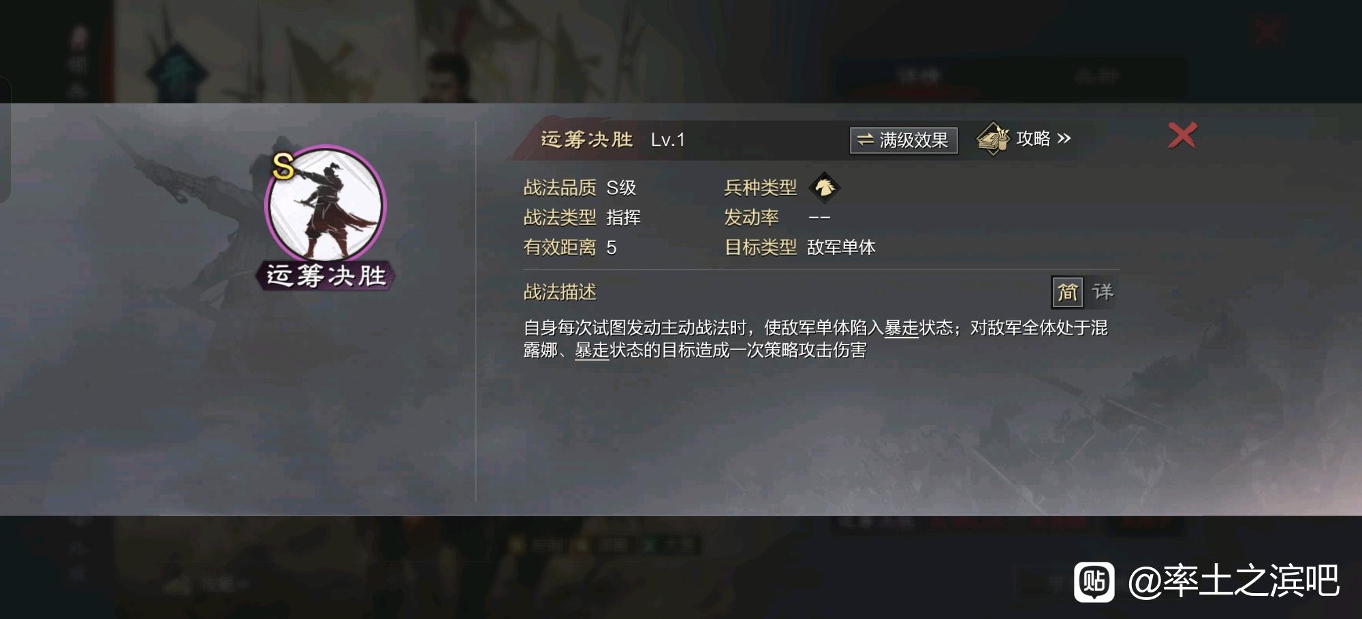Click the 敌军单体 target type value
The height and width of the screenshot is (619, 1362).
pyautogui.click(x=841, y=247)
